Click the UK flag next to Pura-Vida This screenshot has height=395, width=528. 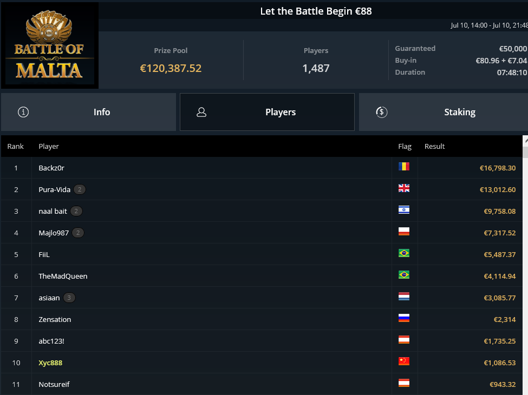(404, 188)
